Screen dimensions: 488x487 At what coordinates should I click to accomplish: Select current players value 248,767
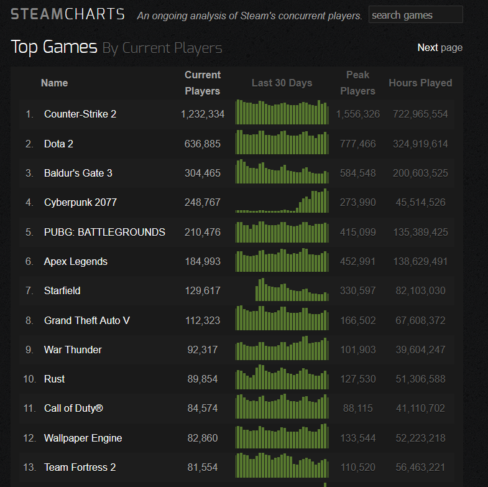click(x=203, y=202)
